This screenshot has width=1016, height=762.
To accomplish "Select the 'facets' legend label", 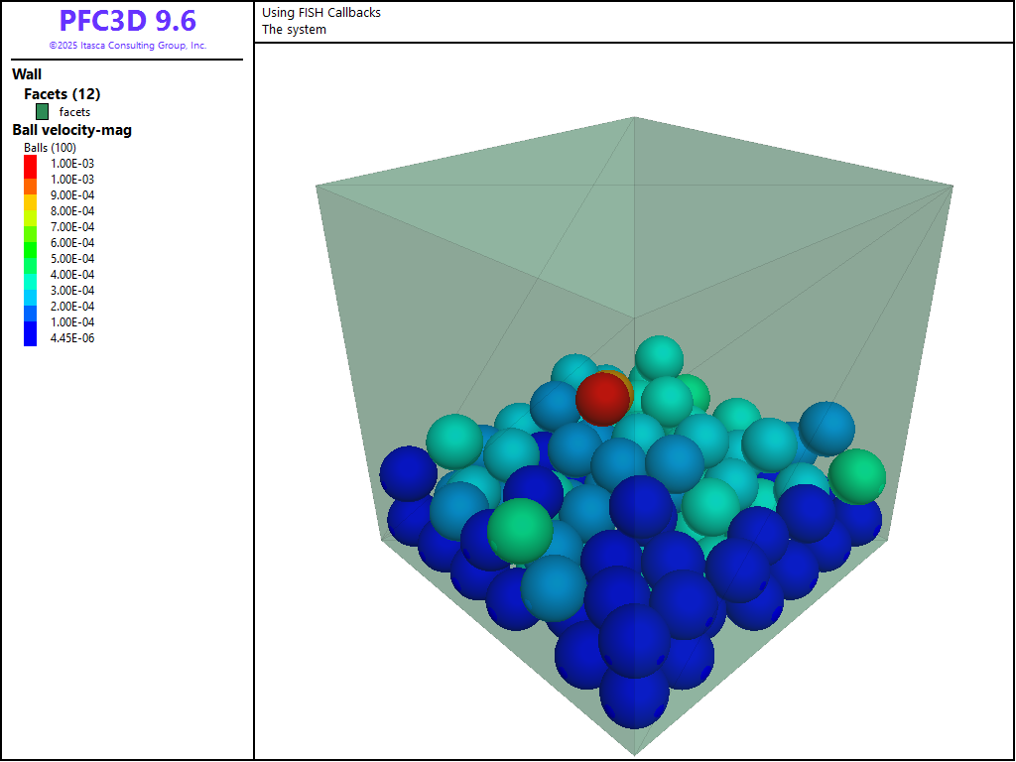I will (74, 112).
